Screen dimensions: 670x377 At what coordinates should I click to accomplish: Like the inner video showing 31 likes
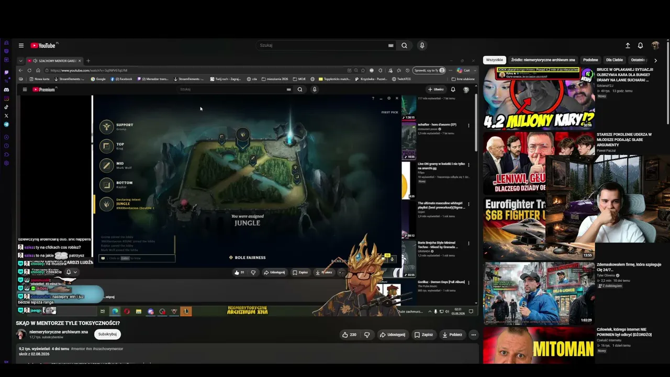[239, 272]
